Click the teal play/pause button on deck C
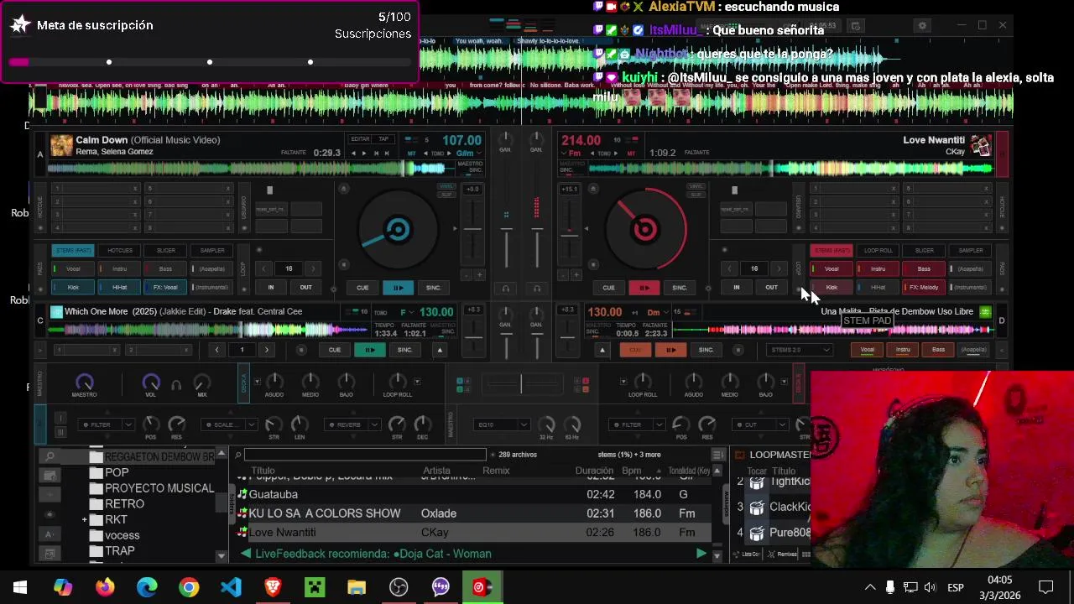Viewport: 1074px width, 604px height. 369,350
